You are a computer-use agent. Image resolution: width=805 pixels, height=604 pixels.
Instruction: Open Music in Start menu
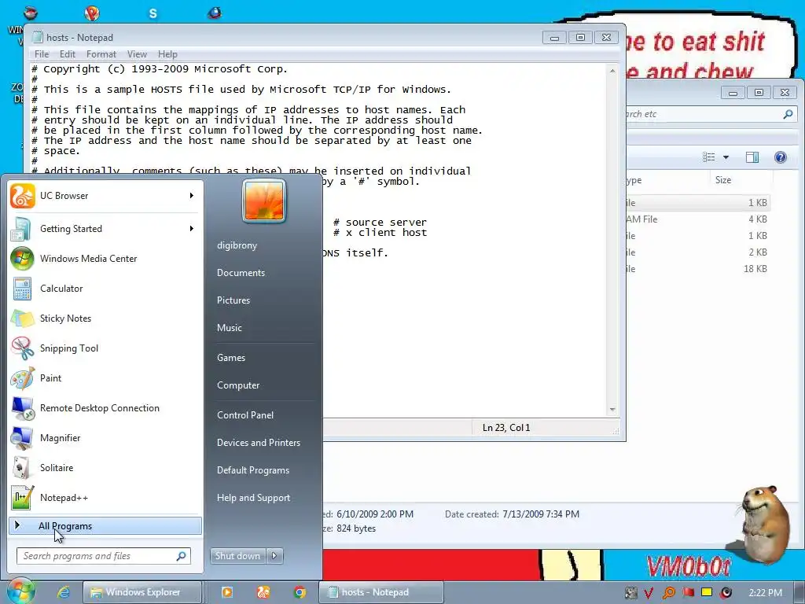pos(229,328)
